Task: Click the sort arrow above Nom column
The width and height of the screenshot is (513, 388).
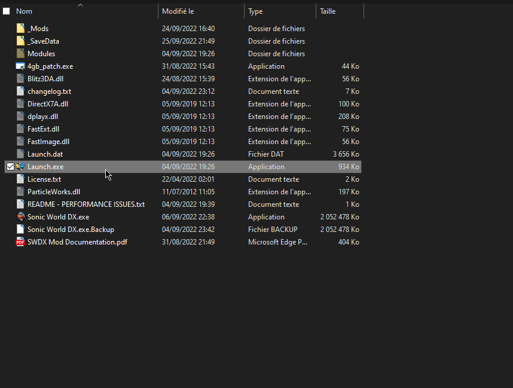Action: (80, 4)
